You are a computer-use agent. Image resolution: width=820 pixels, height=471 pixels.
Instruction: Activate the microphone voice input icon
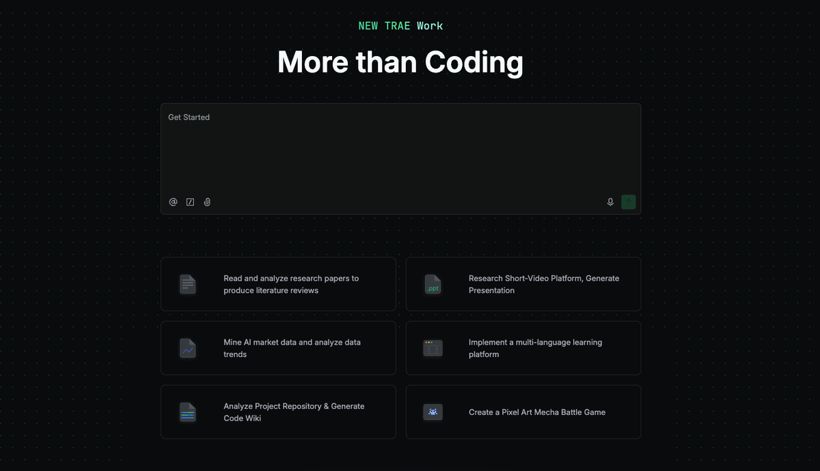(x=610, y=202)
